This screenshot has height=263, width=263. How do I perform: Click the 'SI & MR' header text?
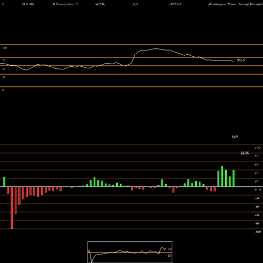[28, 4]
